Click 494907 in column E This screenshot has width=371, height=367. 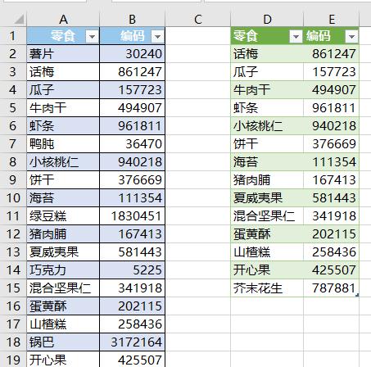tap(331, 90)
